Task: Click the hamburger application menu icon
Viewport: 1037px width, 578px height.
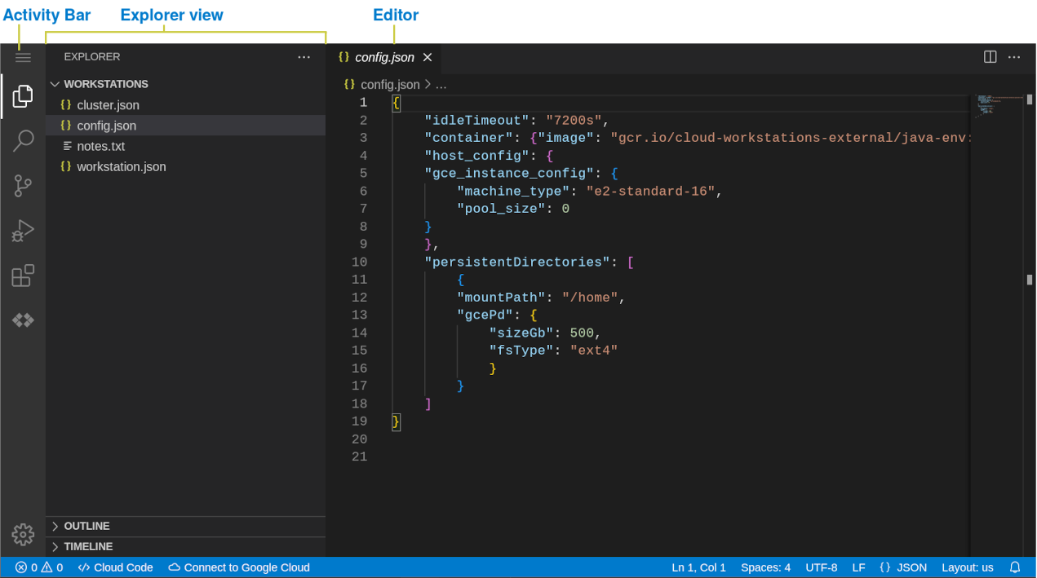Action: click(23, 57)
